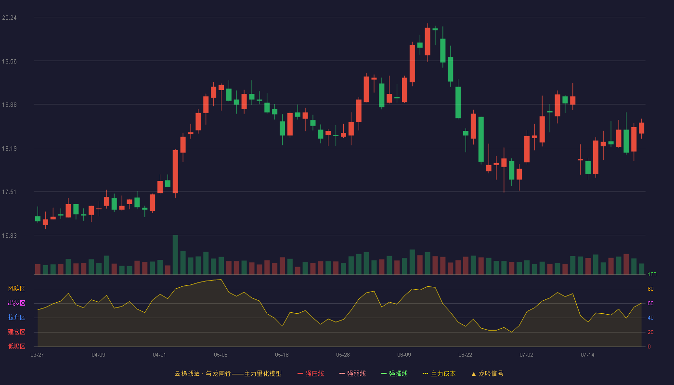Click the 06-09 date label
This screenshot has width=674, height=385.
[404, 355]
